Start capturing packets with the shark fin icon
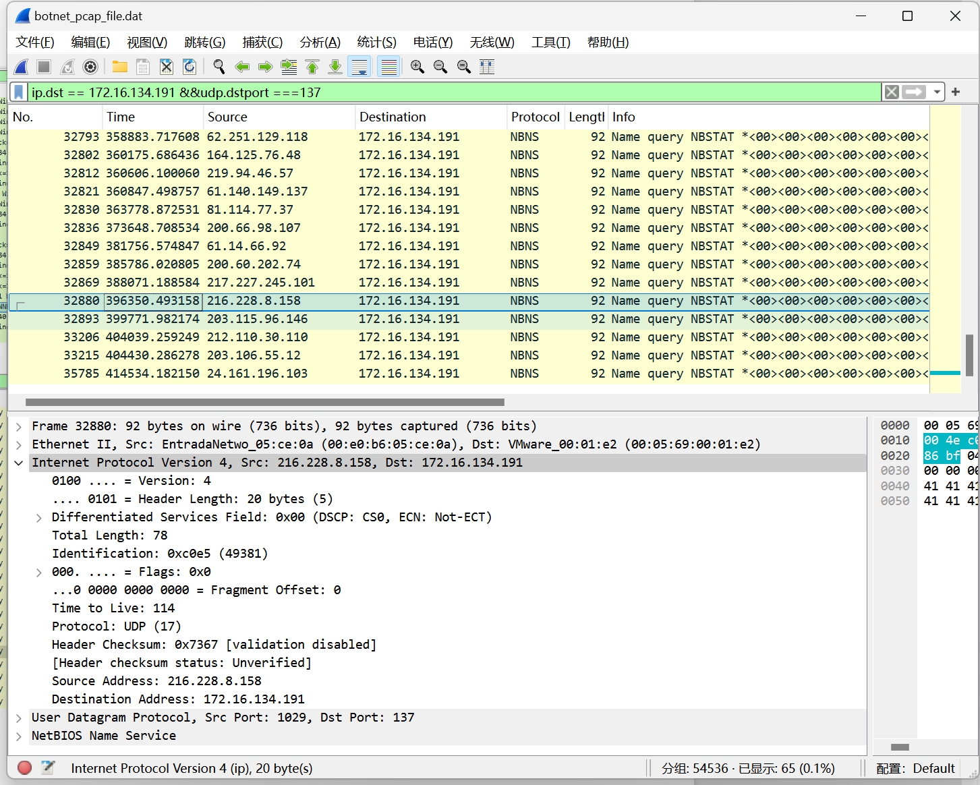Image resolution: width=980 pixels, height=785 pixels. click(22, 67)
